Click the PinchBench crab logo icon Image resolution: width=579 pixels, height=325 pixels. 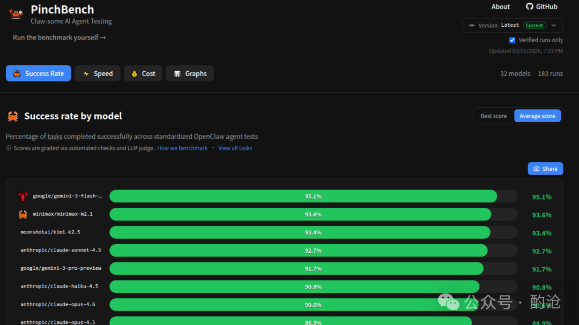point(16,13)
